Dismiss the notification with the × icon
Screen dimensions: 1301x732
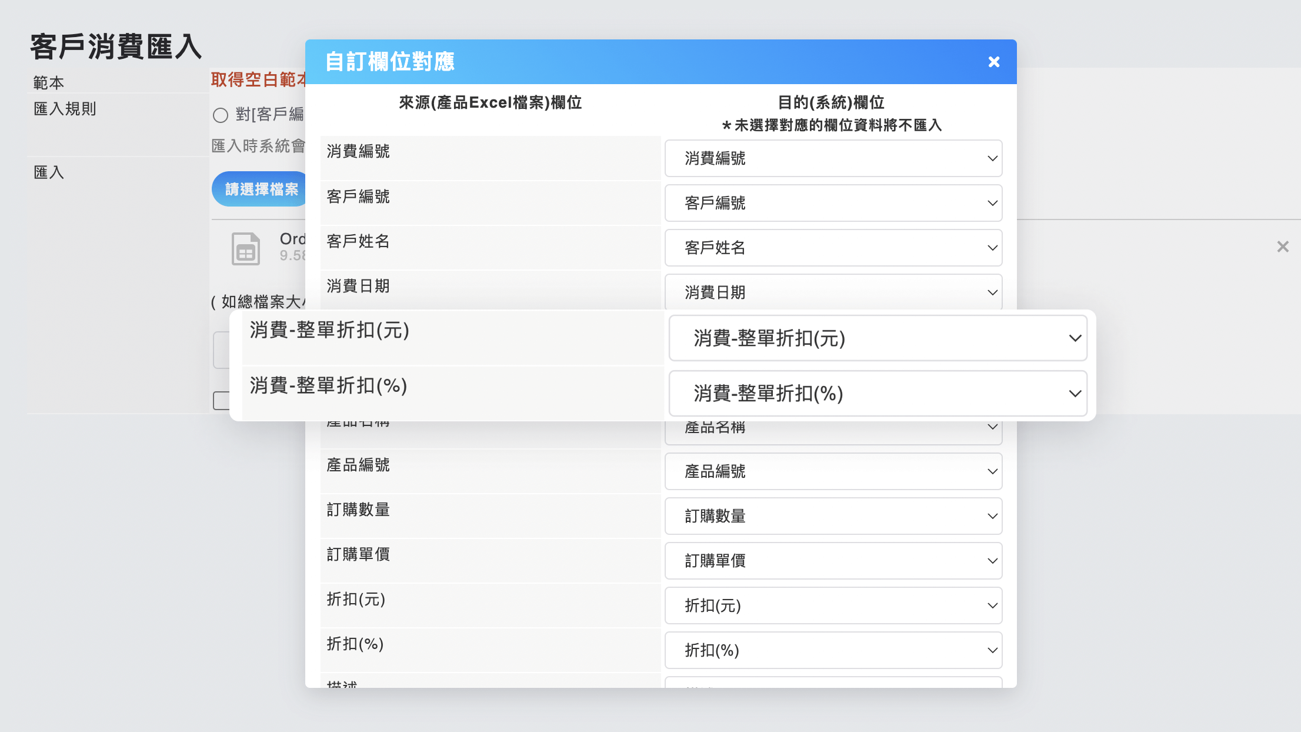coord(1282,247)
